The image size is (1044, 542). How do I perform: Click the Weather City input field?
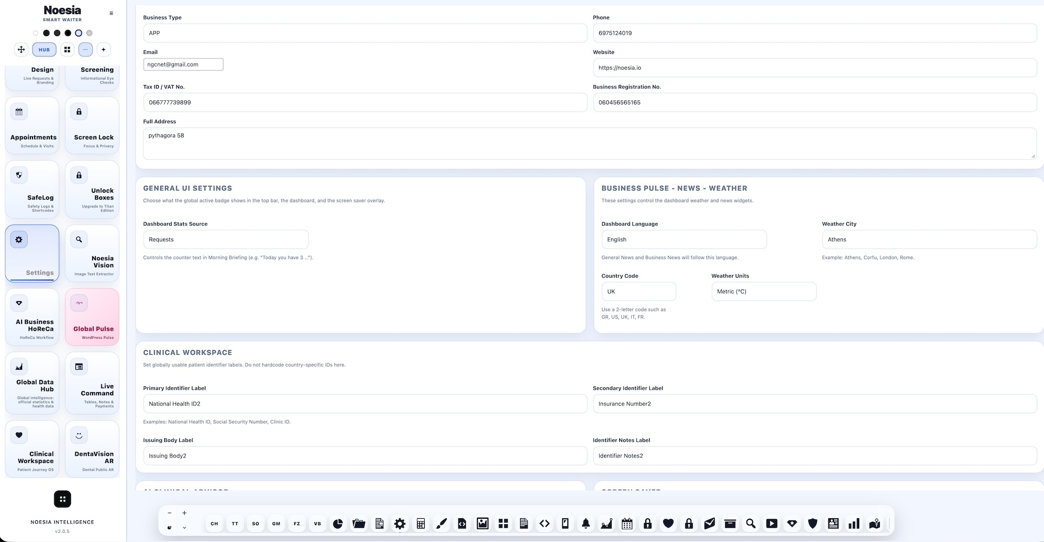929,240
